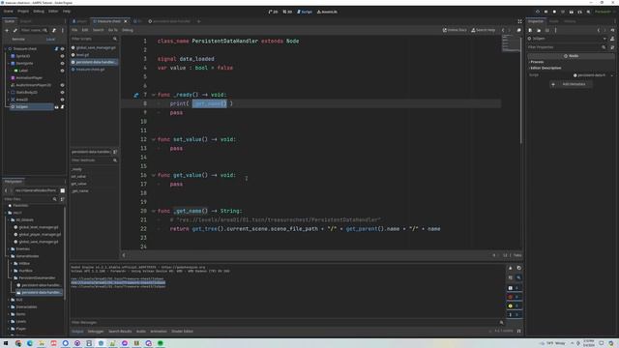This screenshot has height=348, width=619.
Task: Toggle visibility of Sprite2D node
Action: tap(62, 56)
